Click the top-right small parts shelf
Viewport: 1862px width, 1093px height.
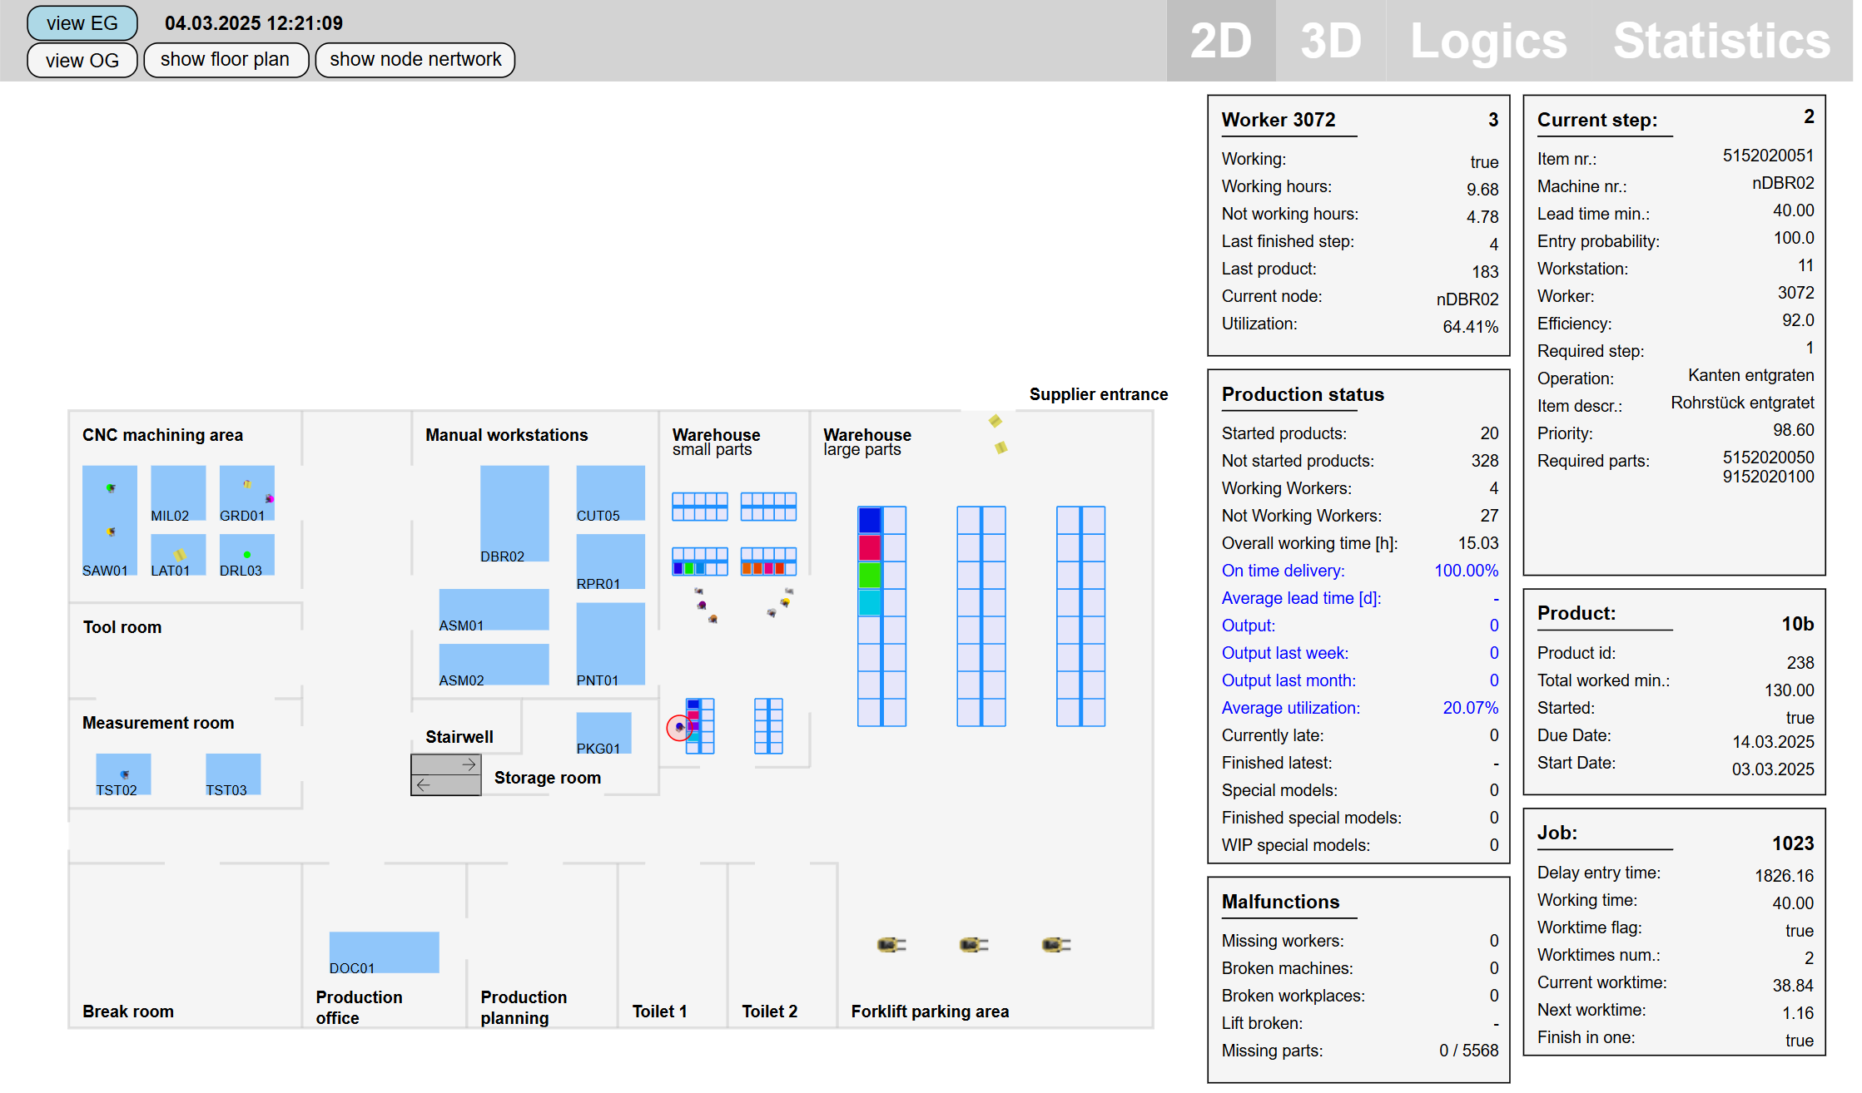coord(768,507)
